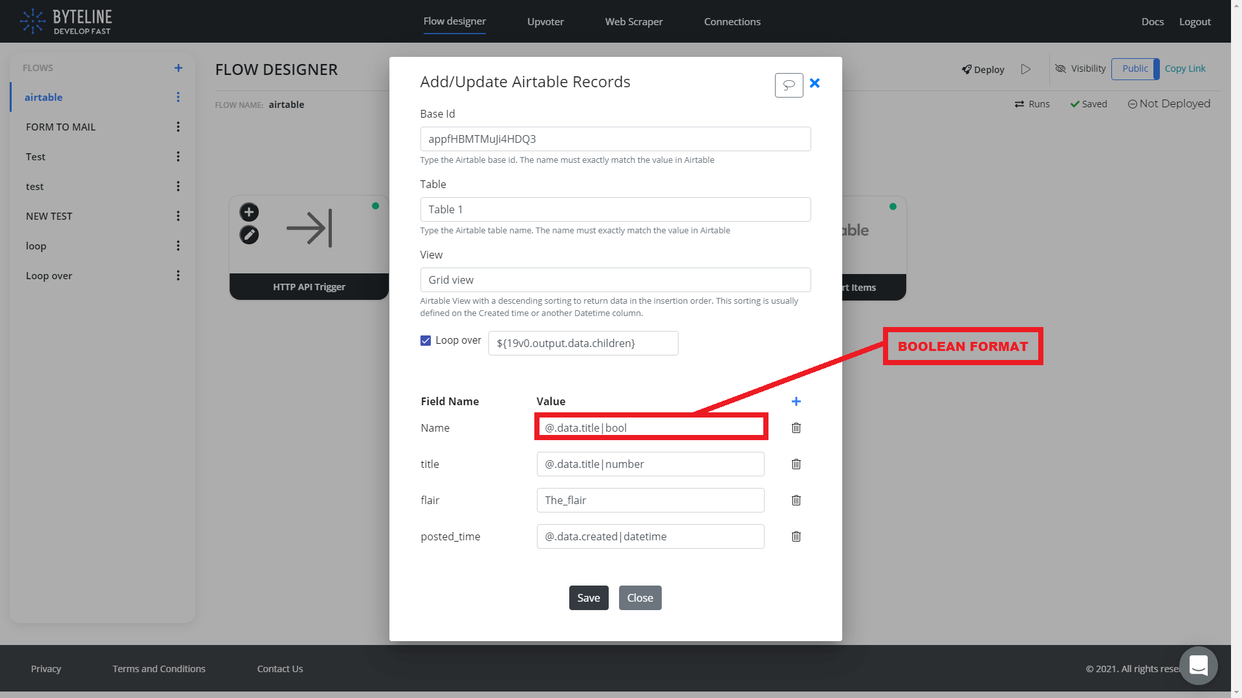Click the title value field
1242x698 pixels.
pyautogui.click(x=651, y=464)
